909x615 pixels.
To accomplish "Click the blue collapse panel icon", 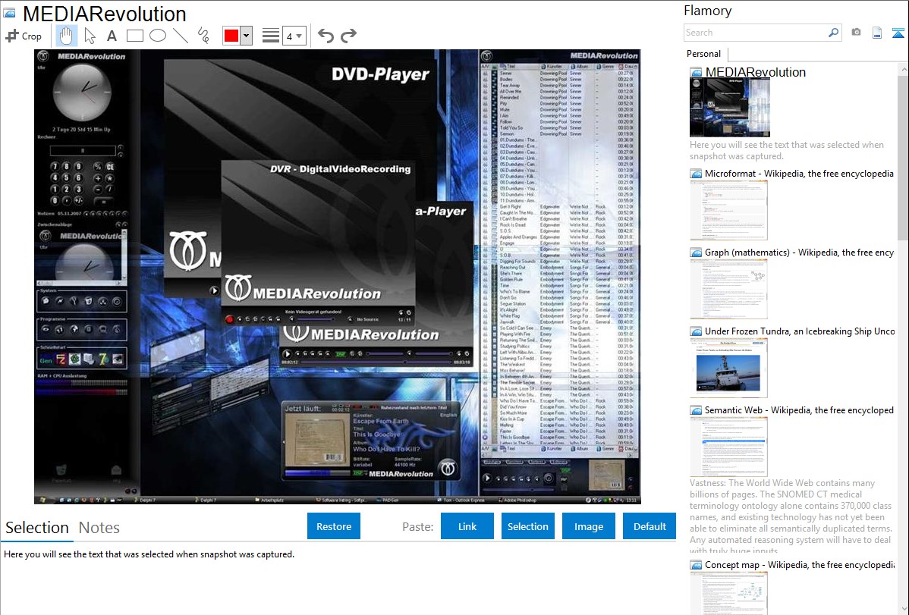I will pos(898,33).
